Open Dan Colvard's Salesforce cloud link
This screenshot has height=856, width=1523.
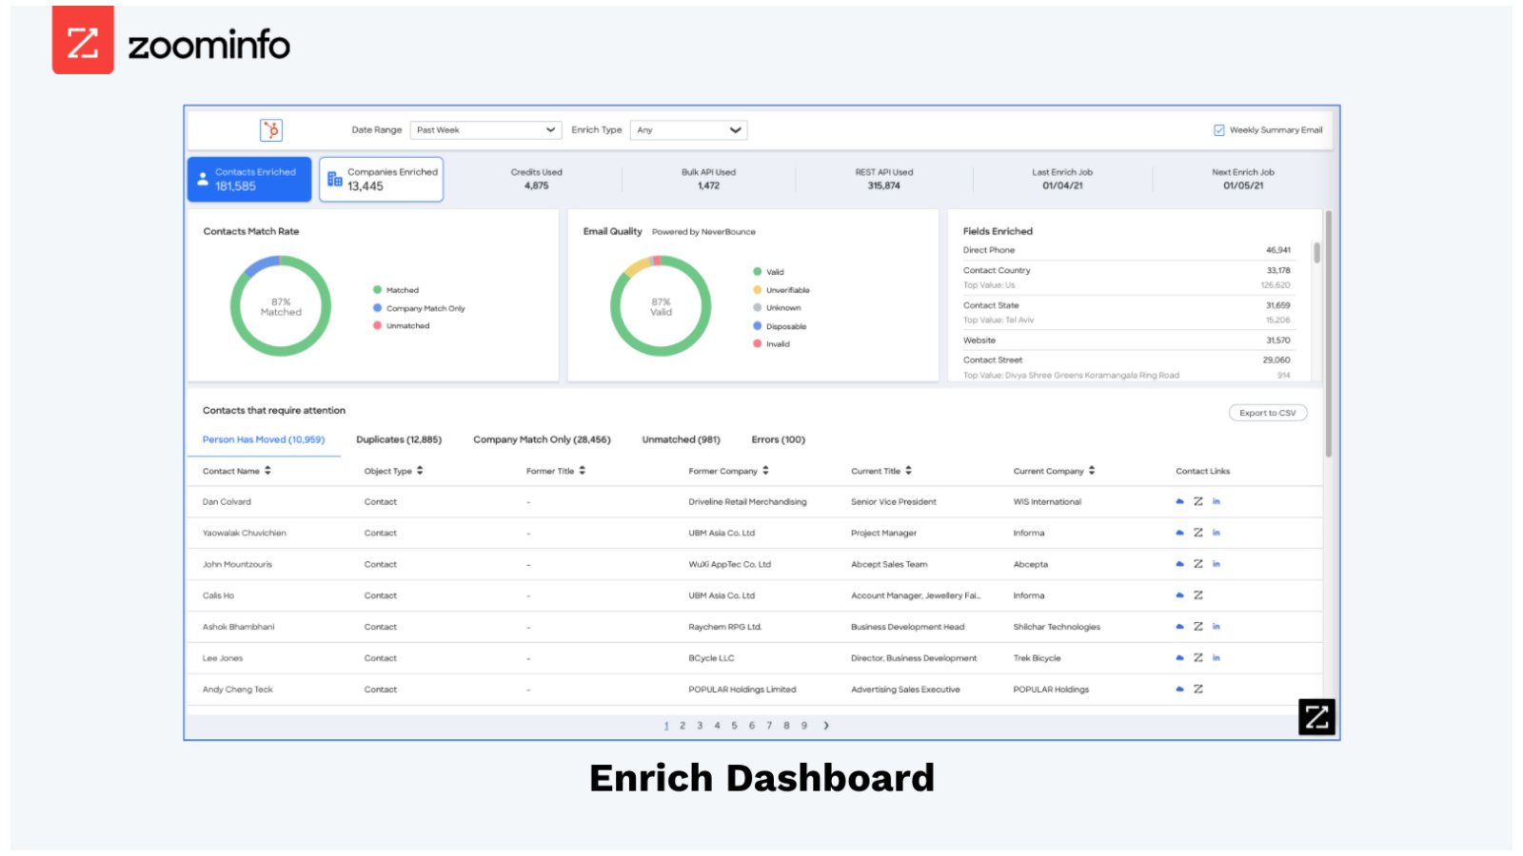[1179, 501]
